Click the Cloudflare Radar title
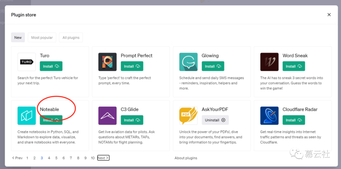This screenshot has height=169, width=341. point(300,109)
